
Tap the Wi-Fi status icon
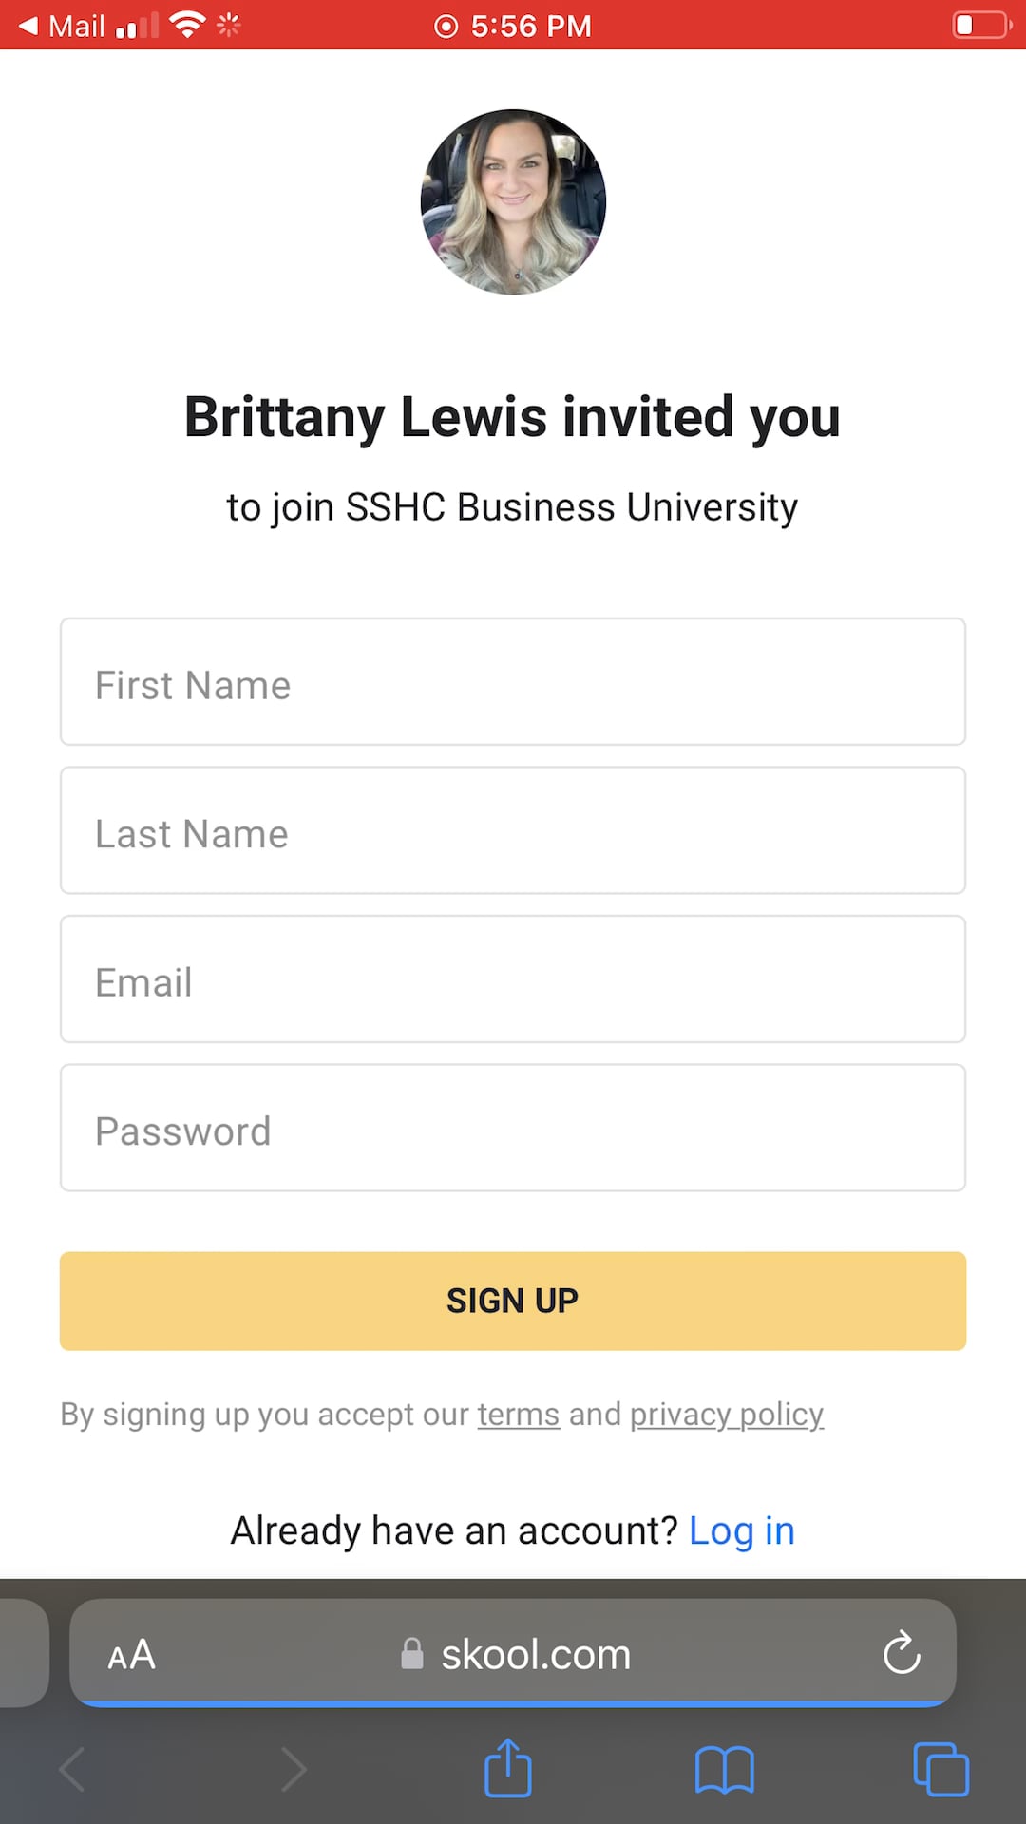tap(187, 25)
